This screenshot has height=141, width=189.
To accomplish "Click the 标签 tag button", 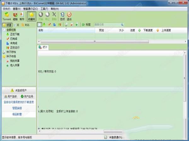I will (x=86, y=25).
